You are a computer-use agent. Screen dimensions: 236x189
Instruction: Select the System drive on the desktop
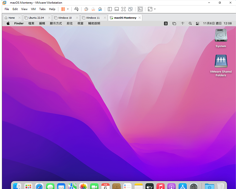click(221, 38)
